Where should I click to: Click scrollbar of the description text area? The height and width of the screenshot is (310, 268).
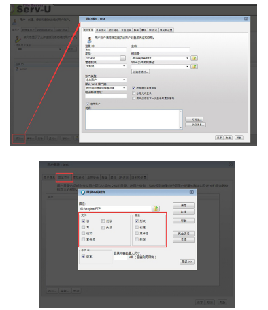tap(181, 120)
